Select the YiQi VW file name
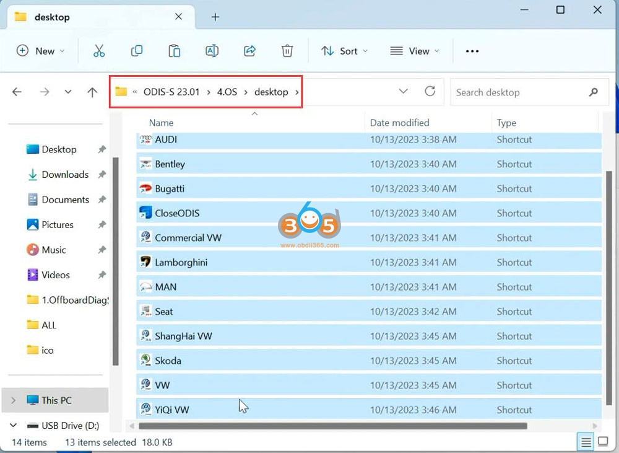619x453 pixels. point(171,410)
